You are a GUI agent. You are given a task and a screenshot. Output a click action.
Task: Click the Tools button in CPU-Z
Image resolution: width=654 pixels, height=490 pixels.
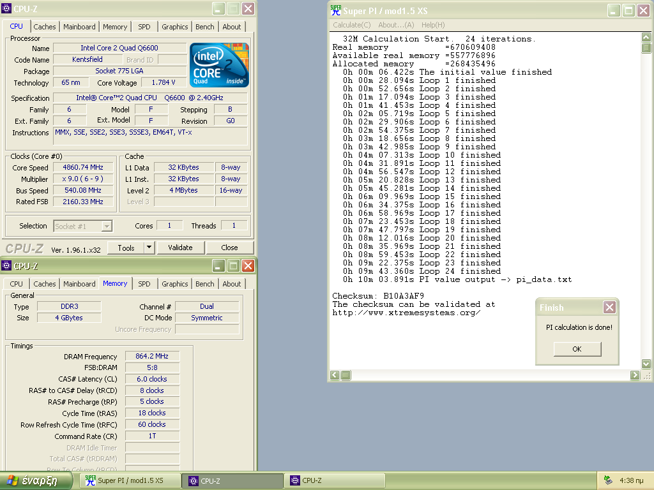point(126,248)
